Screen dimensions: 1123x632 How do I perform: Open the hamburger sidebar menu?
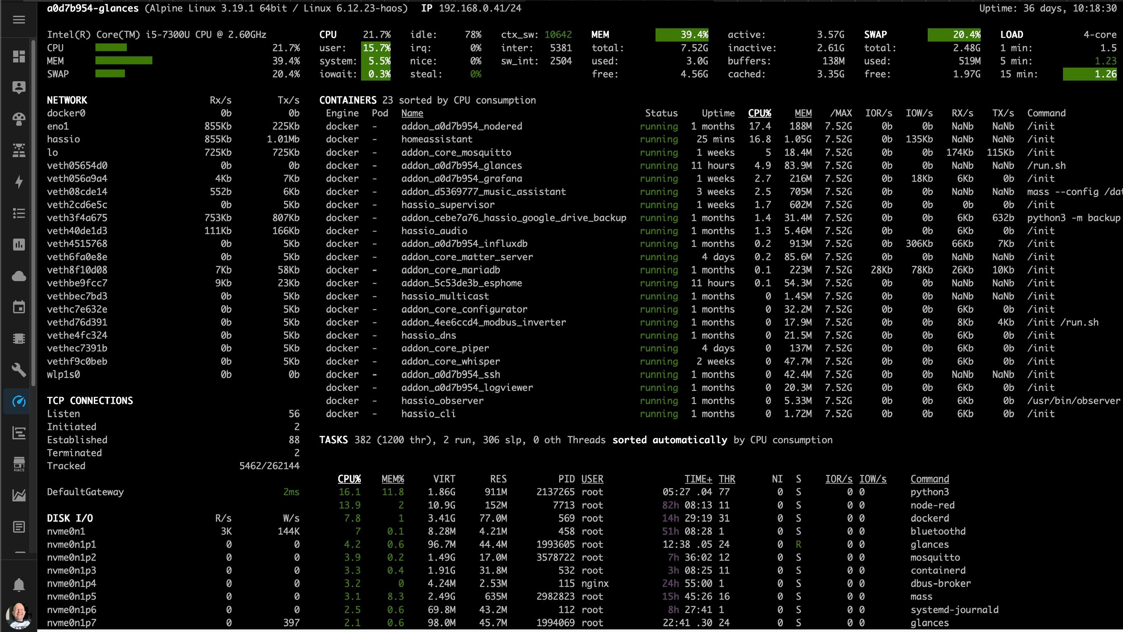coord(19,20)
